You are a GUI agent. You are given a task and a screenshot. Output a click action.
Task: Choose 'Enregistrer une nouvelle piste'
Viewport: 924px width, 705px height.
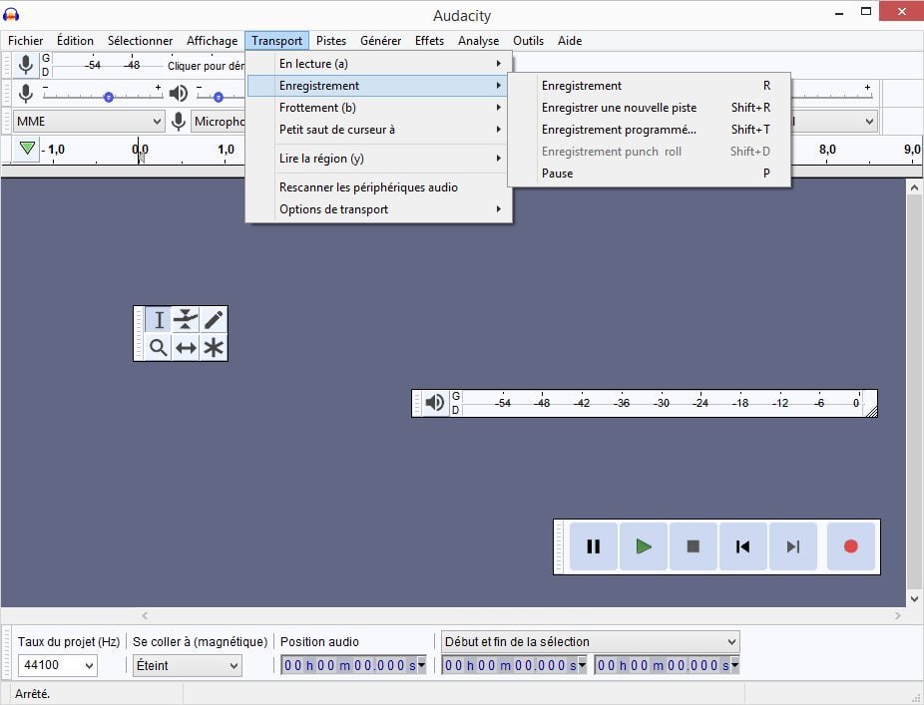point(650,107)
